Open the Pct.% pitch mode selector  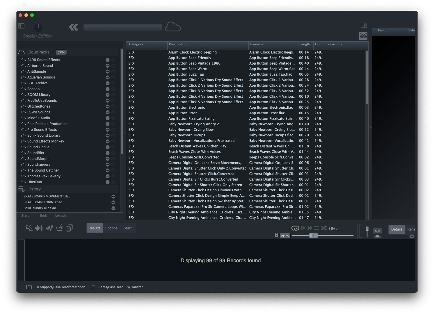(285, 236)
